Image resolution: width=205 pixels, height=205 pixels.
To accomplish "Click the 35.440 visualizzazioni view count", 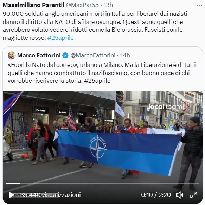I will pyautogui.click(x=51, y=195).
